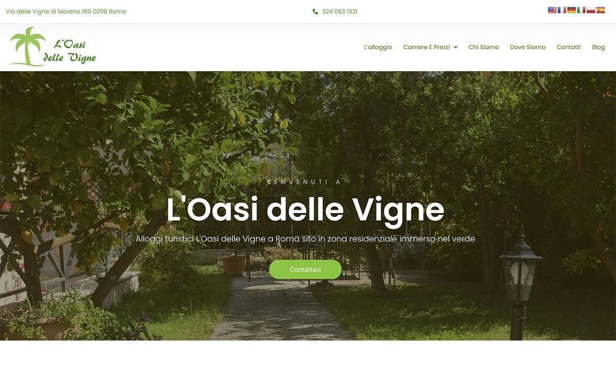The image size is (616, 366).
Task: Choose the German flag language option
Action: pos(571,10)
